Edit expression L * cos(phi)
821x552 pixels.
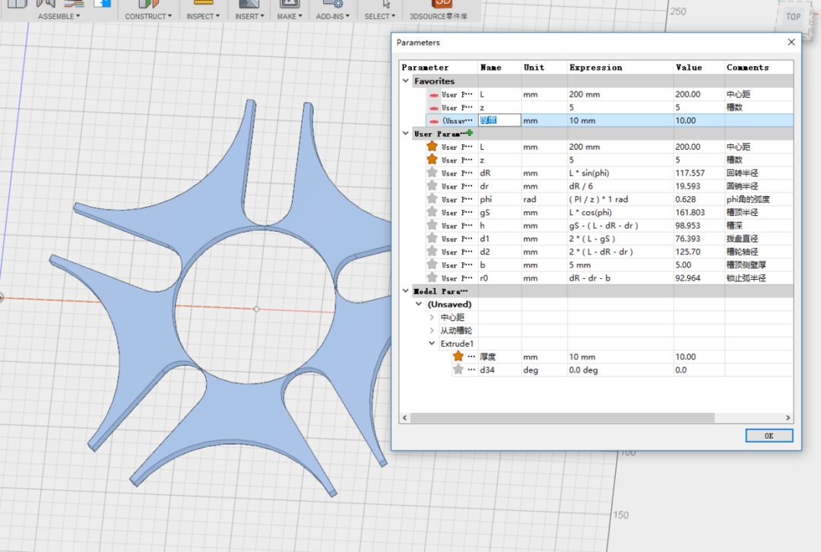(x=590, y=212)
